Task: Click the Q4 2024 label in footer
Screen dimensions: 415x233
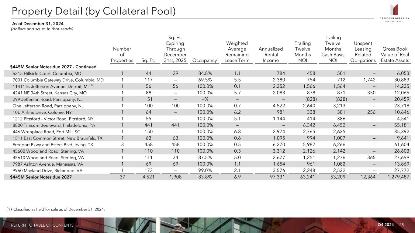Action: 386,225
